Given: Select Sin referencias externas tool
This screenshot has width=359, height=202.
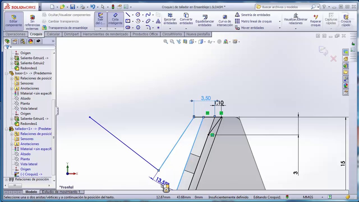Looking at the screenshot, I should coord(32,22).
